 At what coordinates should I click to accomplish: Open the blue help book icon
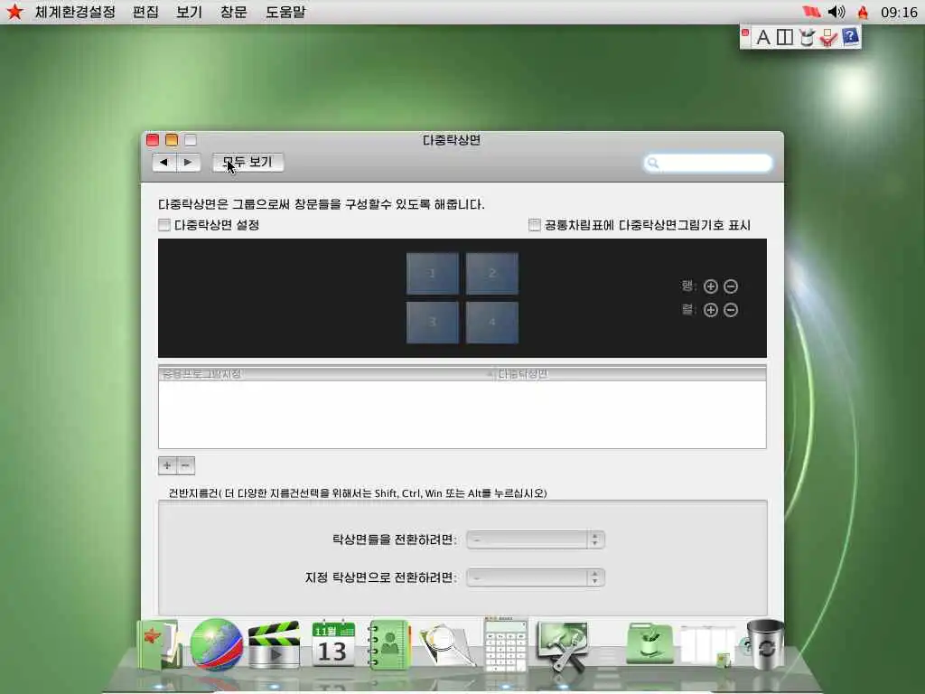coord(850,37)
